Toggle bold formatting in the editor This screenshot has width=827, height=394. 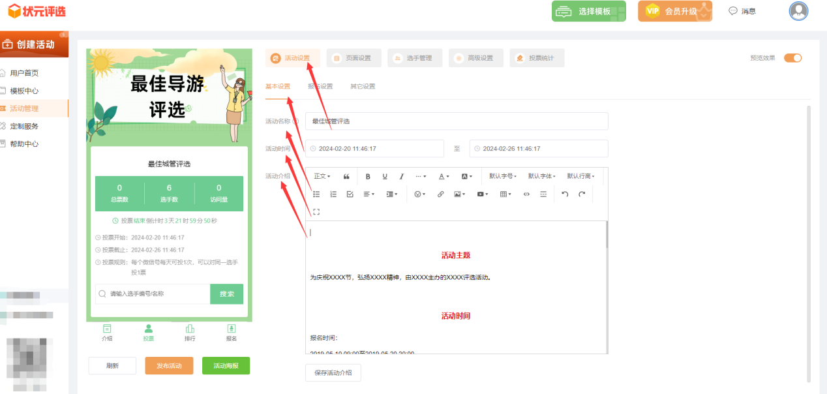(x=368, y=176)
